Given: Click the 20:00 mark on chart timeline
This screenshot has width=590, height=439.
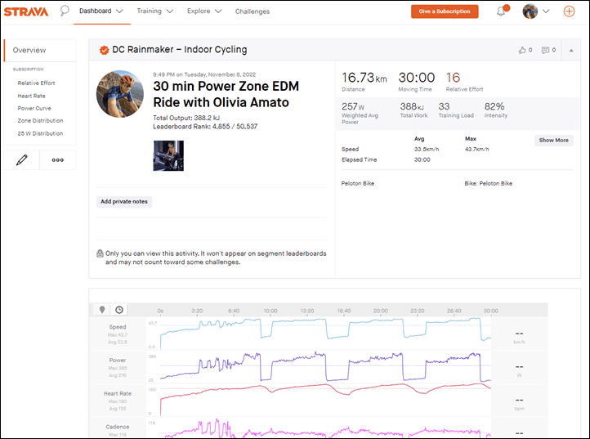Looking at the screenshot, I should click(381, 311).
